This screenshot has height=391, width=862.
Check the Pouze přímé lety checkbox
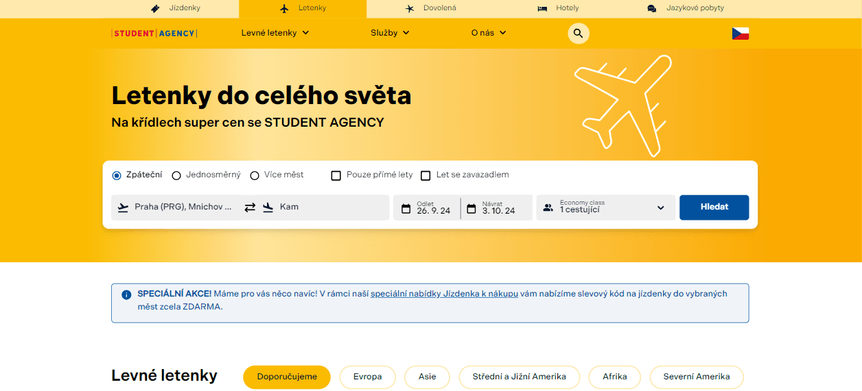pyautogui.click(x=336, y=175)
